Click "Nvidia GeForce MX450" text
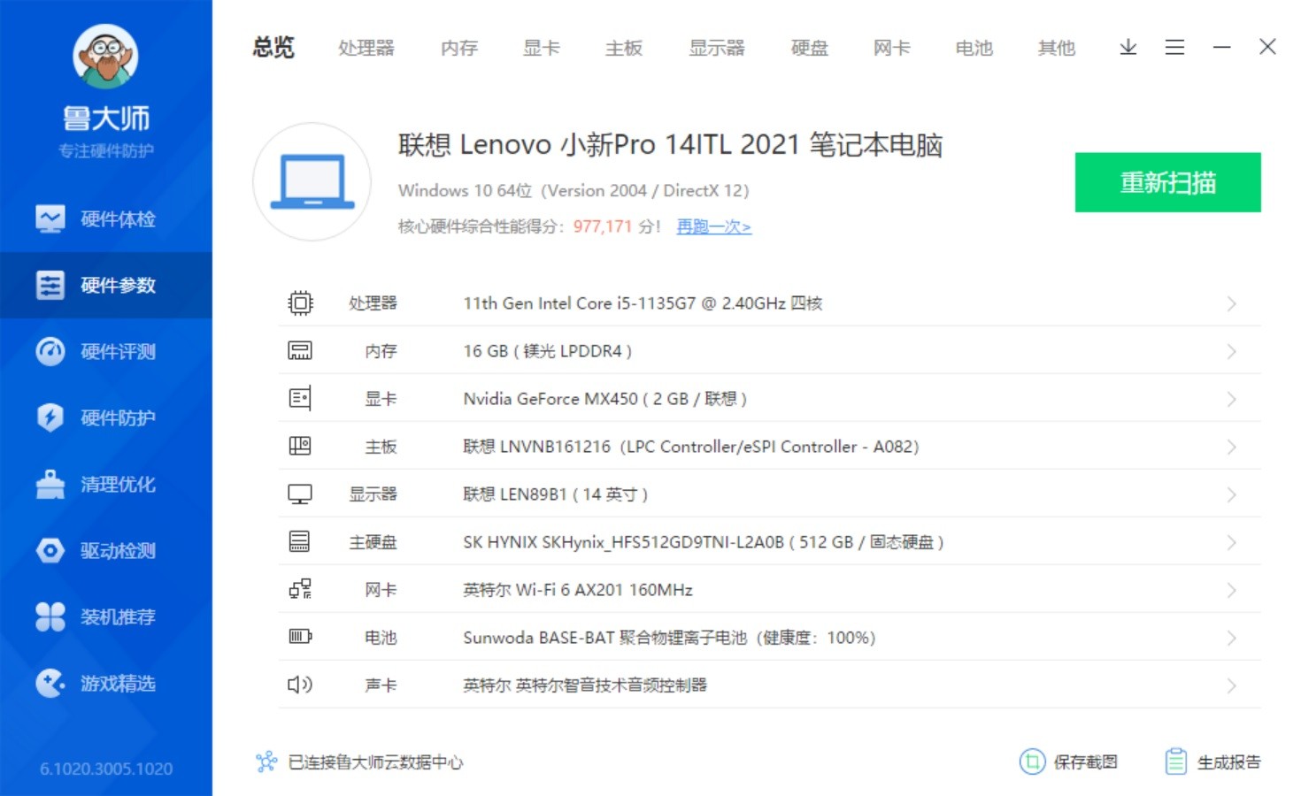The height and width of the screenshot is (796, 1301). click(550, 399)
